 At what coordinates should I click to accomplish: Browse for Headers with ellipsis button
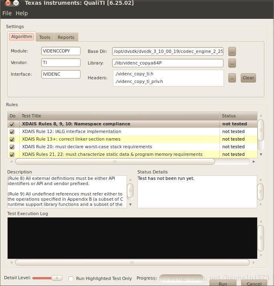(x=232, y=78)
